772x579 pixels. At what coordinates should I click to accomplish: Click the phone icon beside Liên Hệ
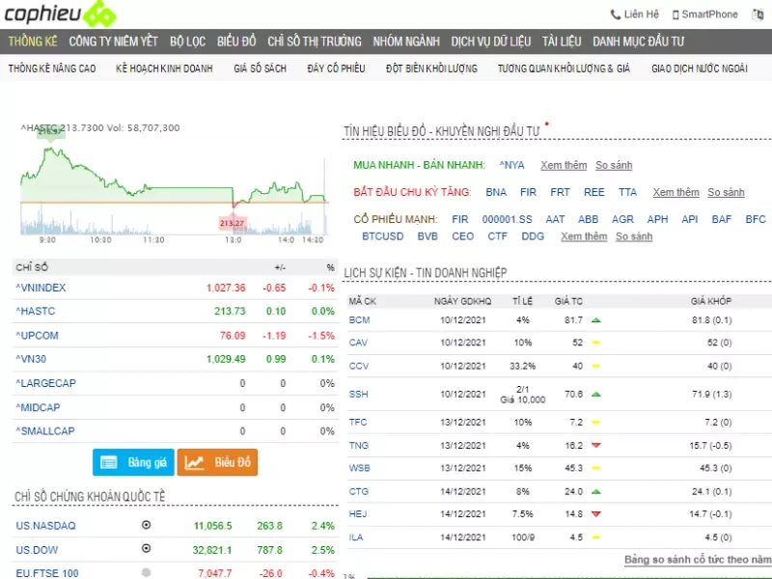(616, 14)
